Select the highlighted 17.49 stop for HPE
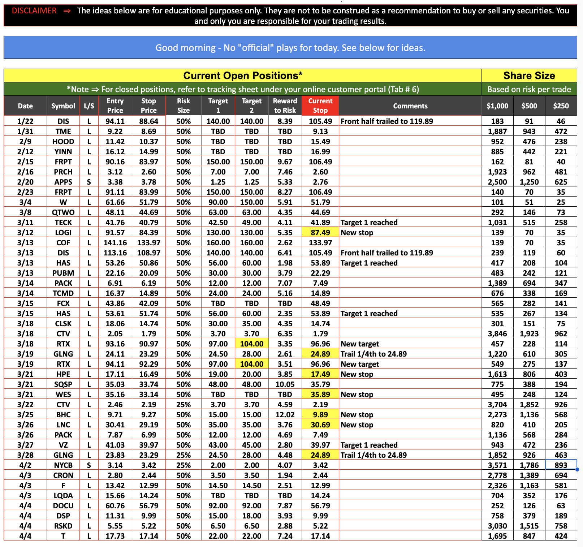Viewport: 583px width, 547px height. click(320, 374)
